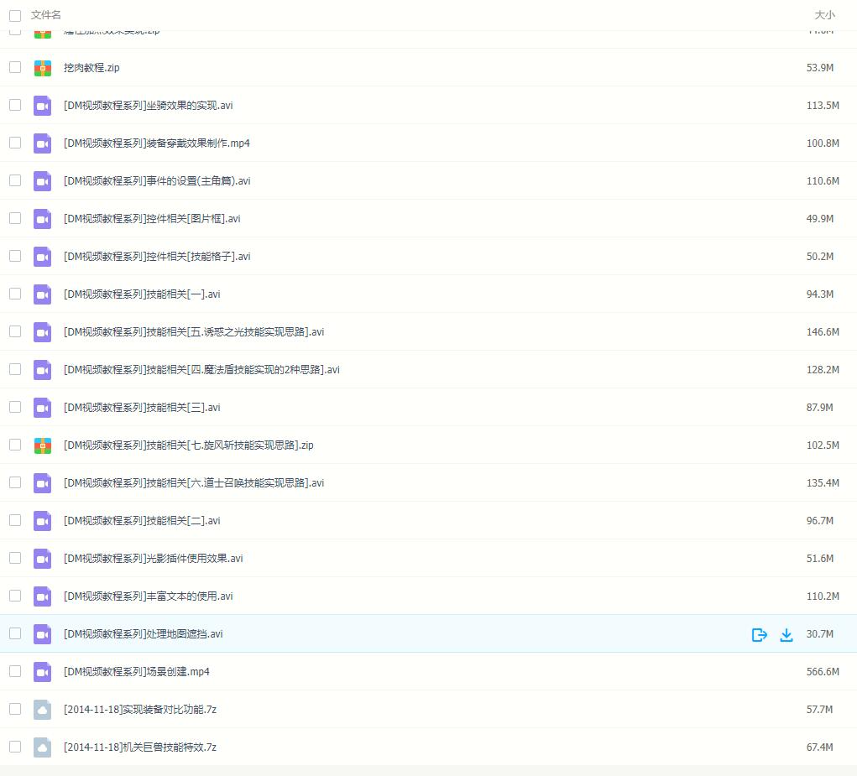Viewport: 857px width, 776px height.
Task: Click video icon of 事件的设置(主角篇).avi
Action: (43, 180)
